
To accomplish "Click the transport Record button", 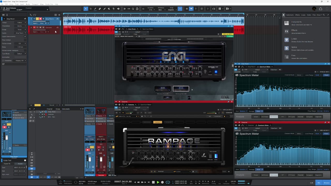I will pos(162,182).
